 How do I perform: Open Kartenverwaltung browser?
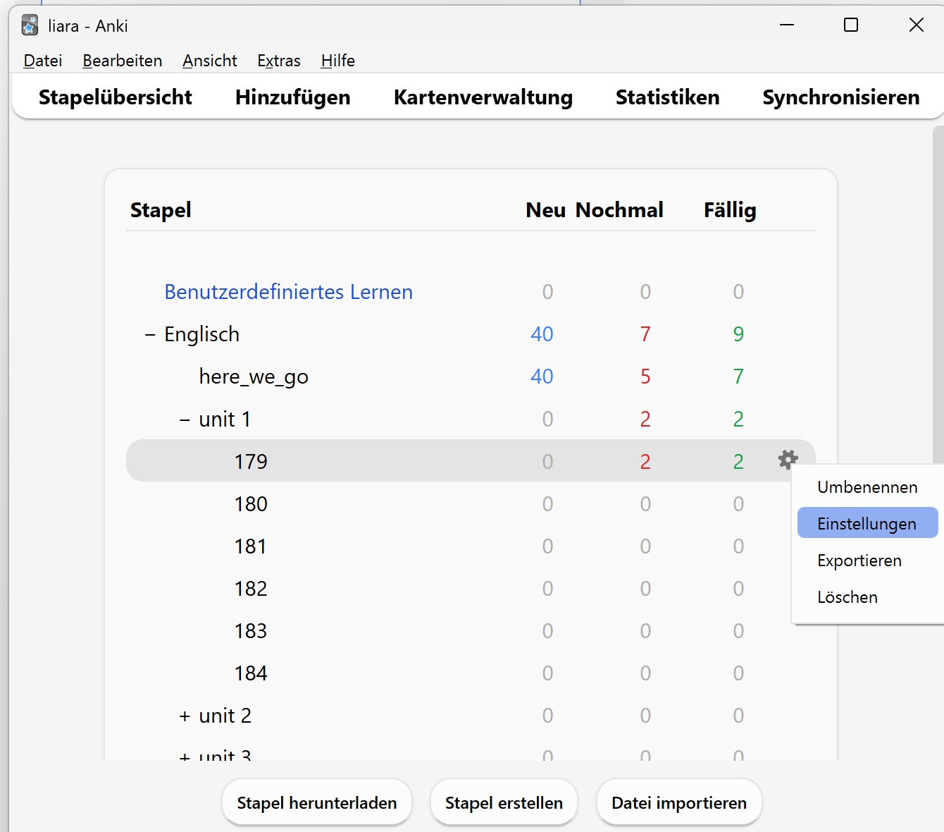[483, 97]
